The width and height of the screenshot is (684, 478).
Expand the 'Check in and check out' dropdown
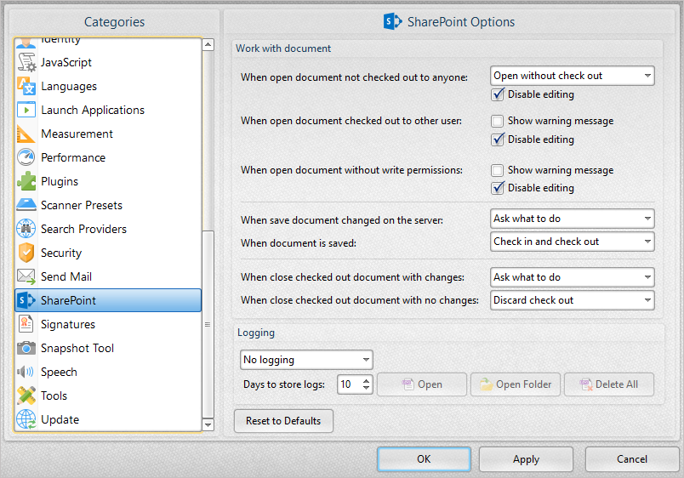click(573, 242)
